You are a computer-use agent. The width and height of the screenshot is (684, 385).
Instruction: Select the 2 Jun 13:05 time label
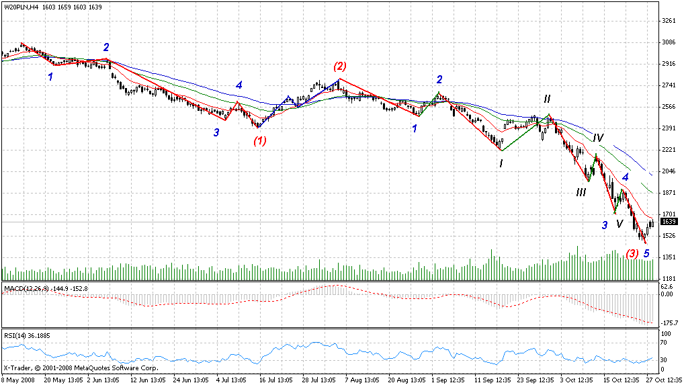(x=104, y=380)
